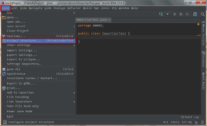Open the Run menu

click(x=96, y=8)
